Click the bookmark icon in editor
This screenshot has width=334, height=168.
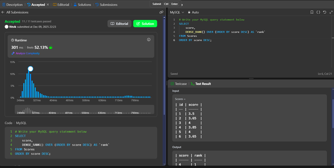coord(312,12)
